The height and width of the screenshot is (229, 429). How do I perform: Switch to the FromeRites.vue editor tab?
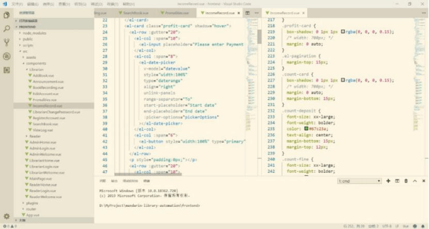click(x=177, y=12)
